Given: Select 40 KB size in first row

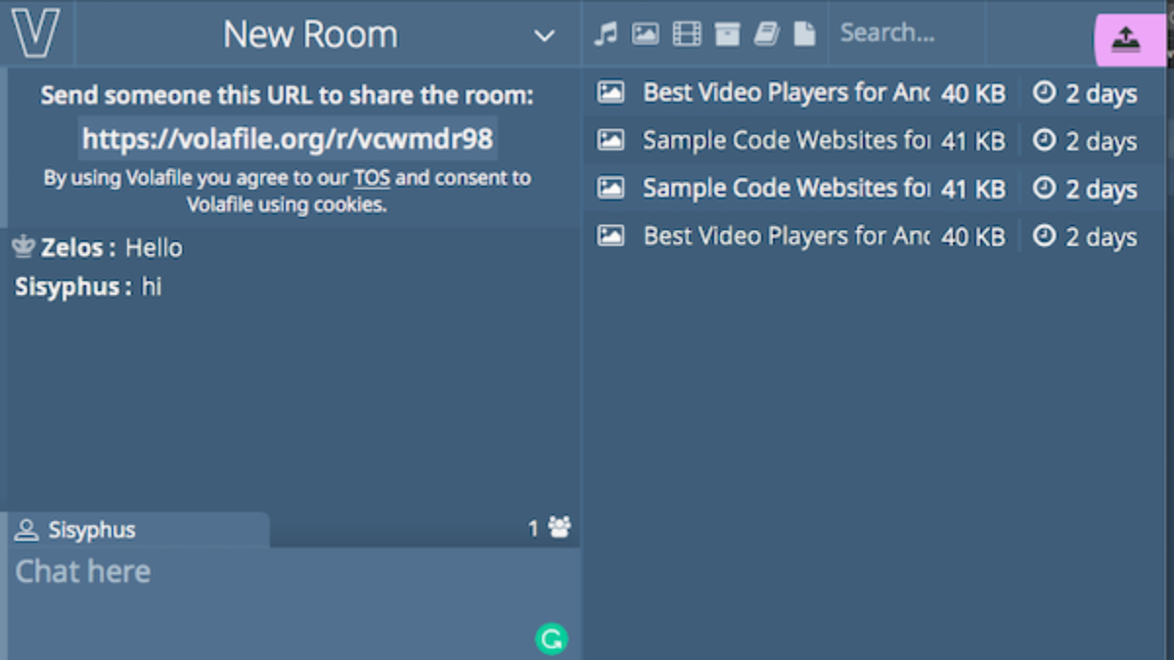Looking at the screenshot, I should coord(972,94).
